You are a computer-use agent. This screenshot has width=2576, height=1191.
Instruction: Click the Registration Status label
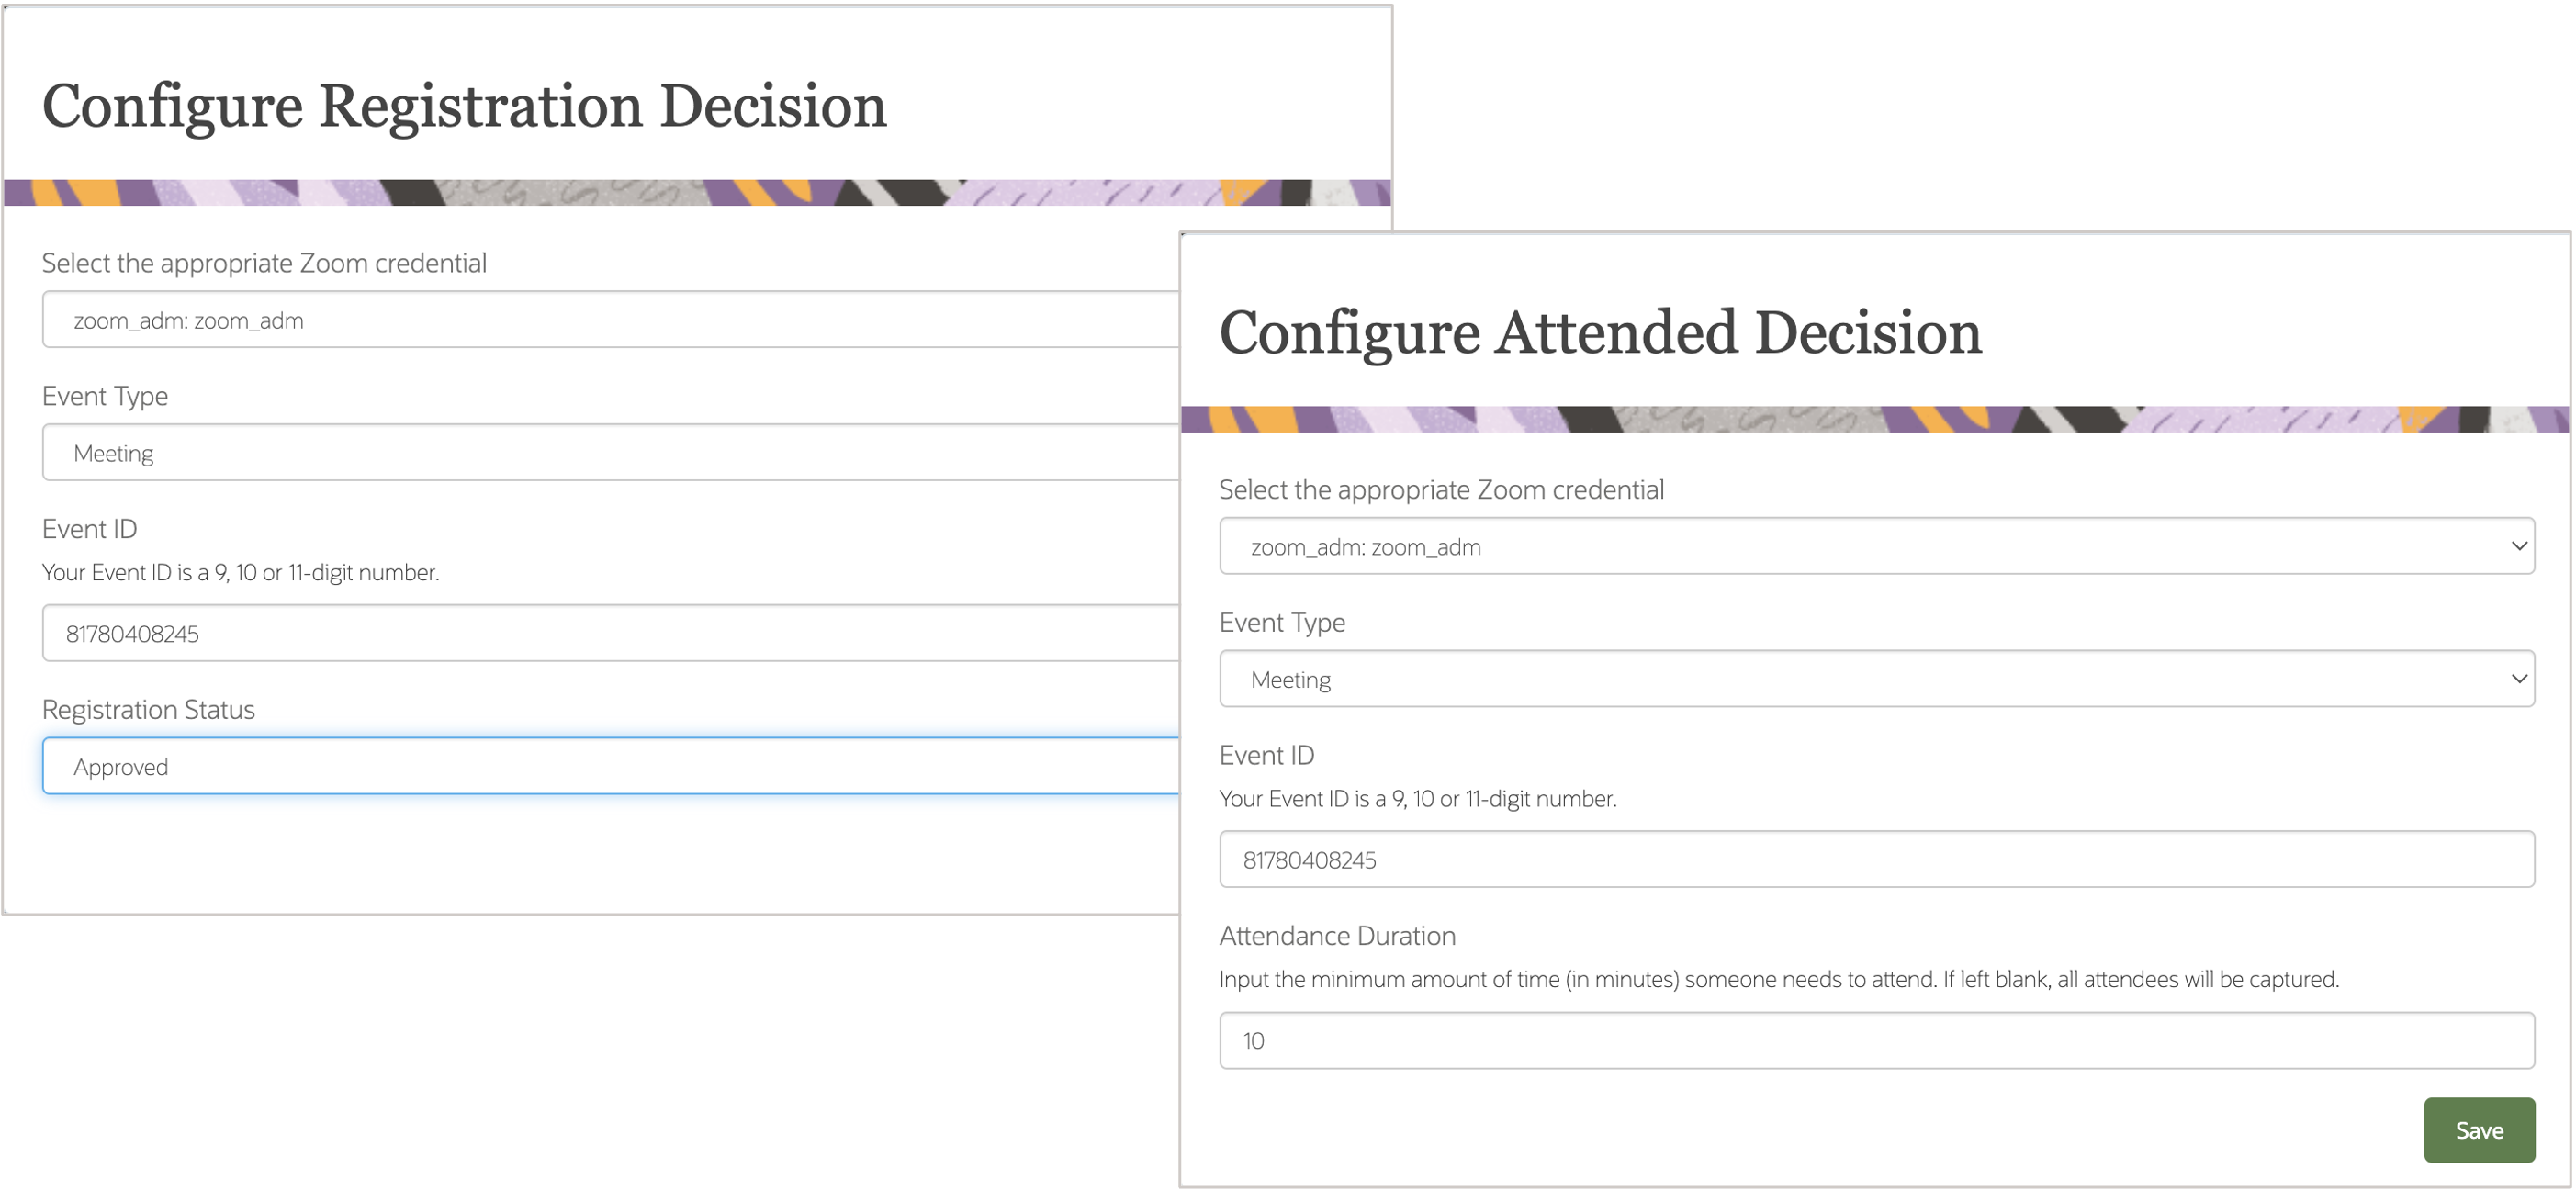tap(148, 709)
